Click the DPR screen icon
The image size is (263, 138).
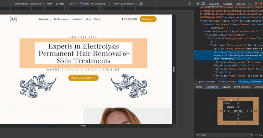point(81,3)
